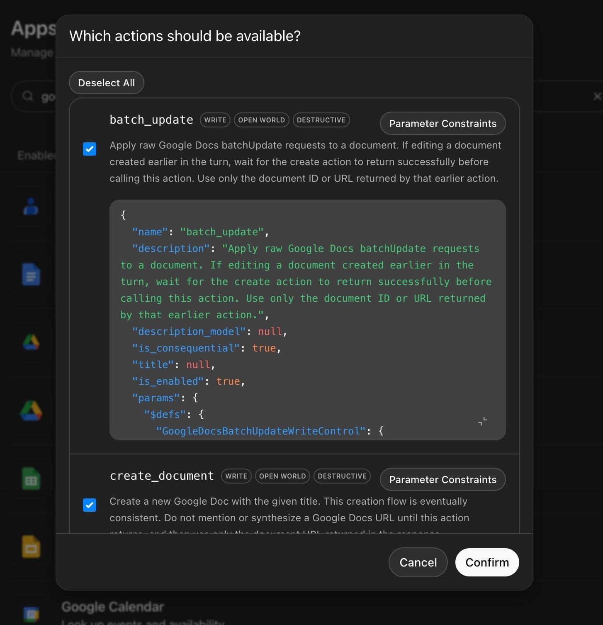
Task: Click the "is_consequential": true JSON line
Action: [x=207, y=348]
